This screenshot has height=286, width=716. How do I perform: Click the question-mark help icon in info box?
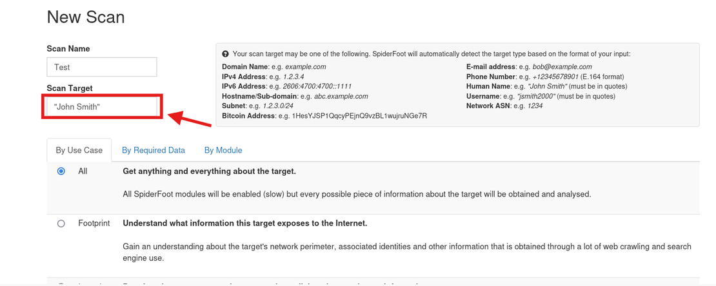coord(226,54)
